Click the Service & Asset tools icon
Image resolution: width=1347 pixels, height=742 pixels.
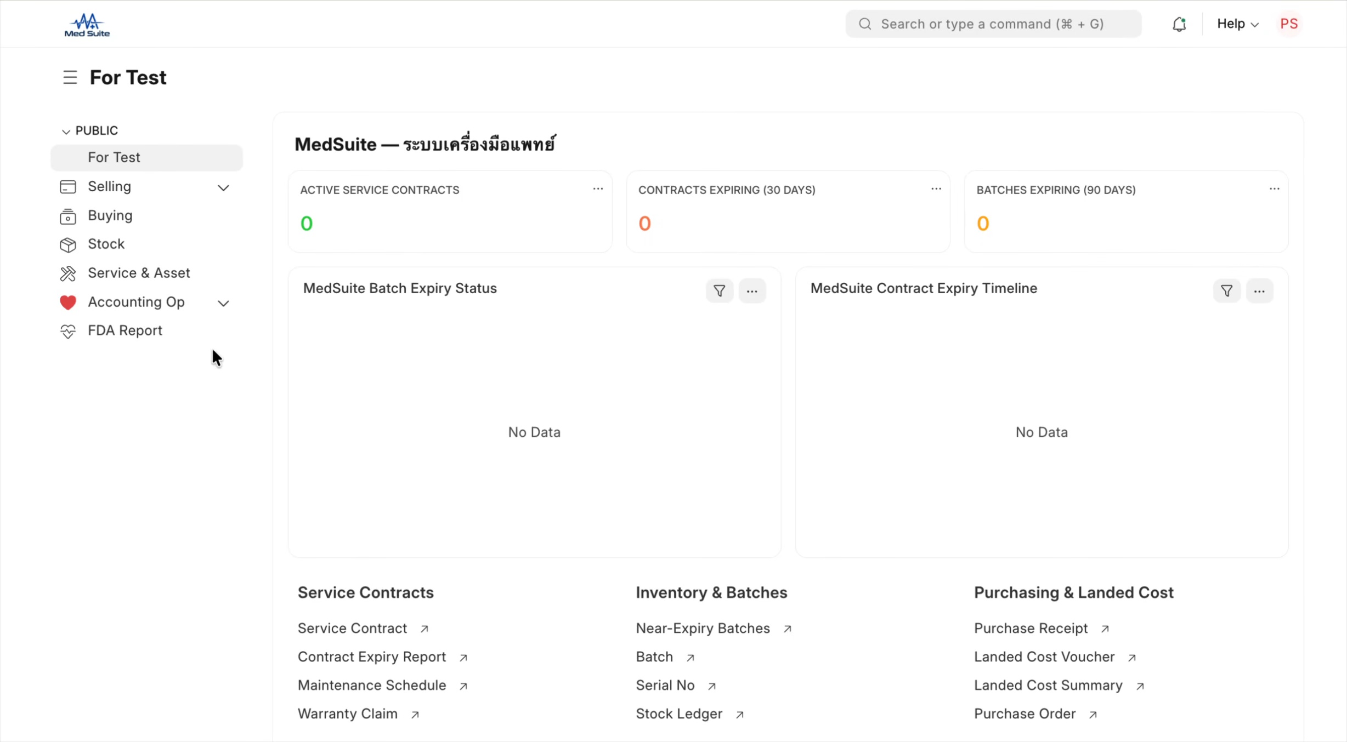[68, 273]
